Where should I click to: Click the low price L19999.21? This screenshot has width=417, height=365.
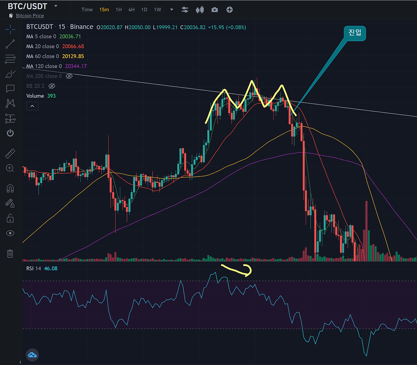pos(165,27)
